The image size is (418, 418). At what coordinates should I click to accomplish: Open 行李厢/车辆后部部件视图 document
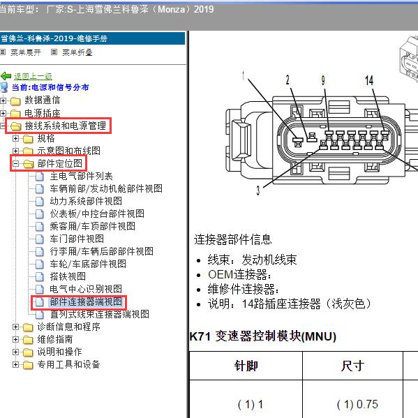tap(102, 251)
